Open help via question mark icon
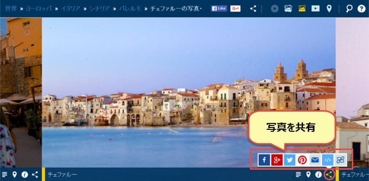This screenshot has width=369, height=181. coord(362,9)
